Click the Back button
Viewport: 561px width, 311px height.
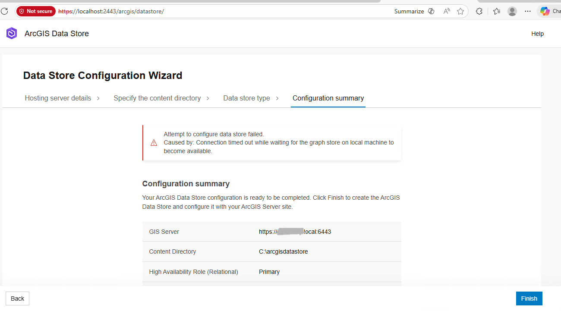18,298
